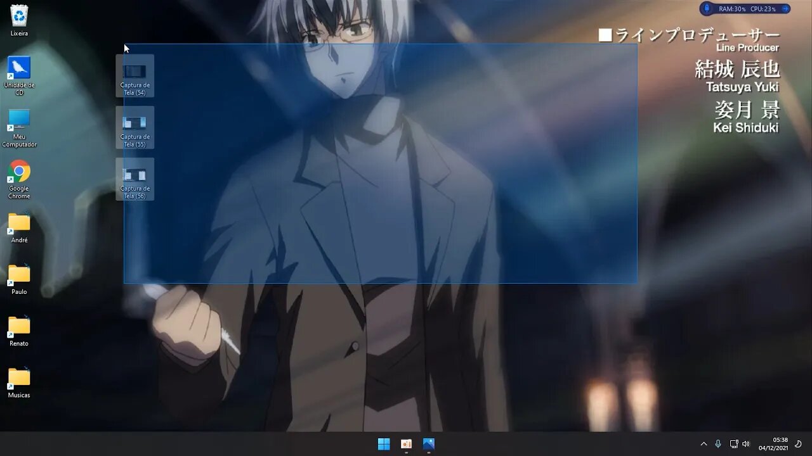Expand hidden system tray icons

[704, 444]
